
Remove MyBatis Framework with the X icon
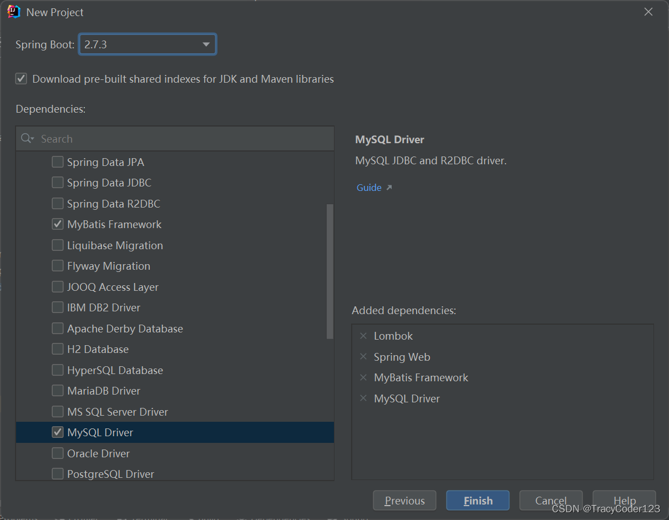363,377
